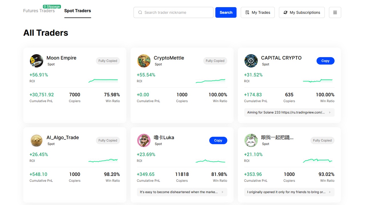
Task: Click the +21.10% ROI value
Action: tap(253, 155)
